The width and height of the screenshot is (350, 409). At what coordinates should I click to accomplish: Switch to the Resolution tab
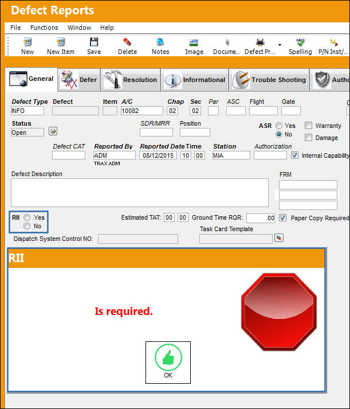tap(131, 80)
